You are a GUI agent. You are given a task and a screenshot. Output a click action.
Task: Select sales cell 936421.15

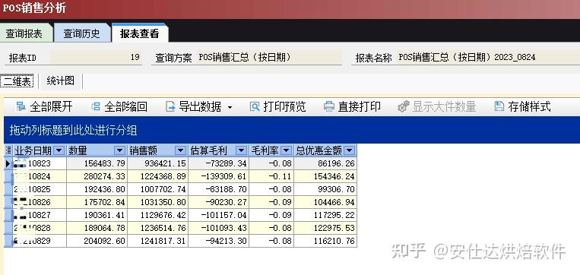[157, 163]
